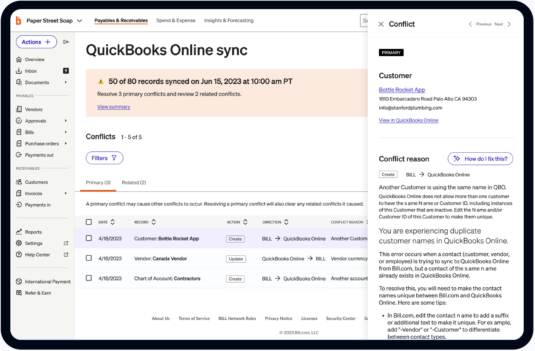Image resolution: width=535 pixels, height=351 pixels.
Task: Open Help Center external link icon
Action: (x=66, y=254)
